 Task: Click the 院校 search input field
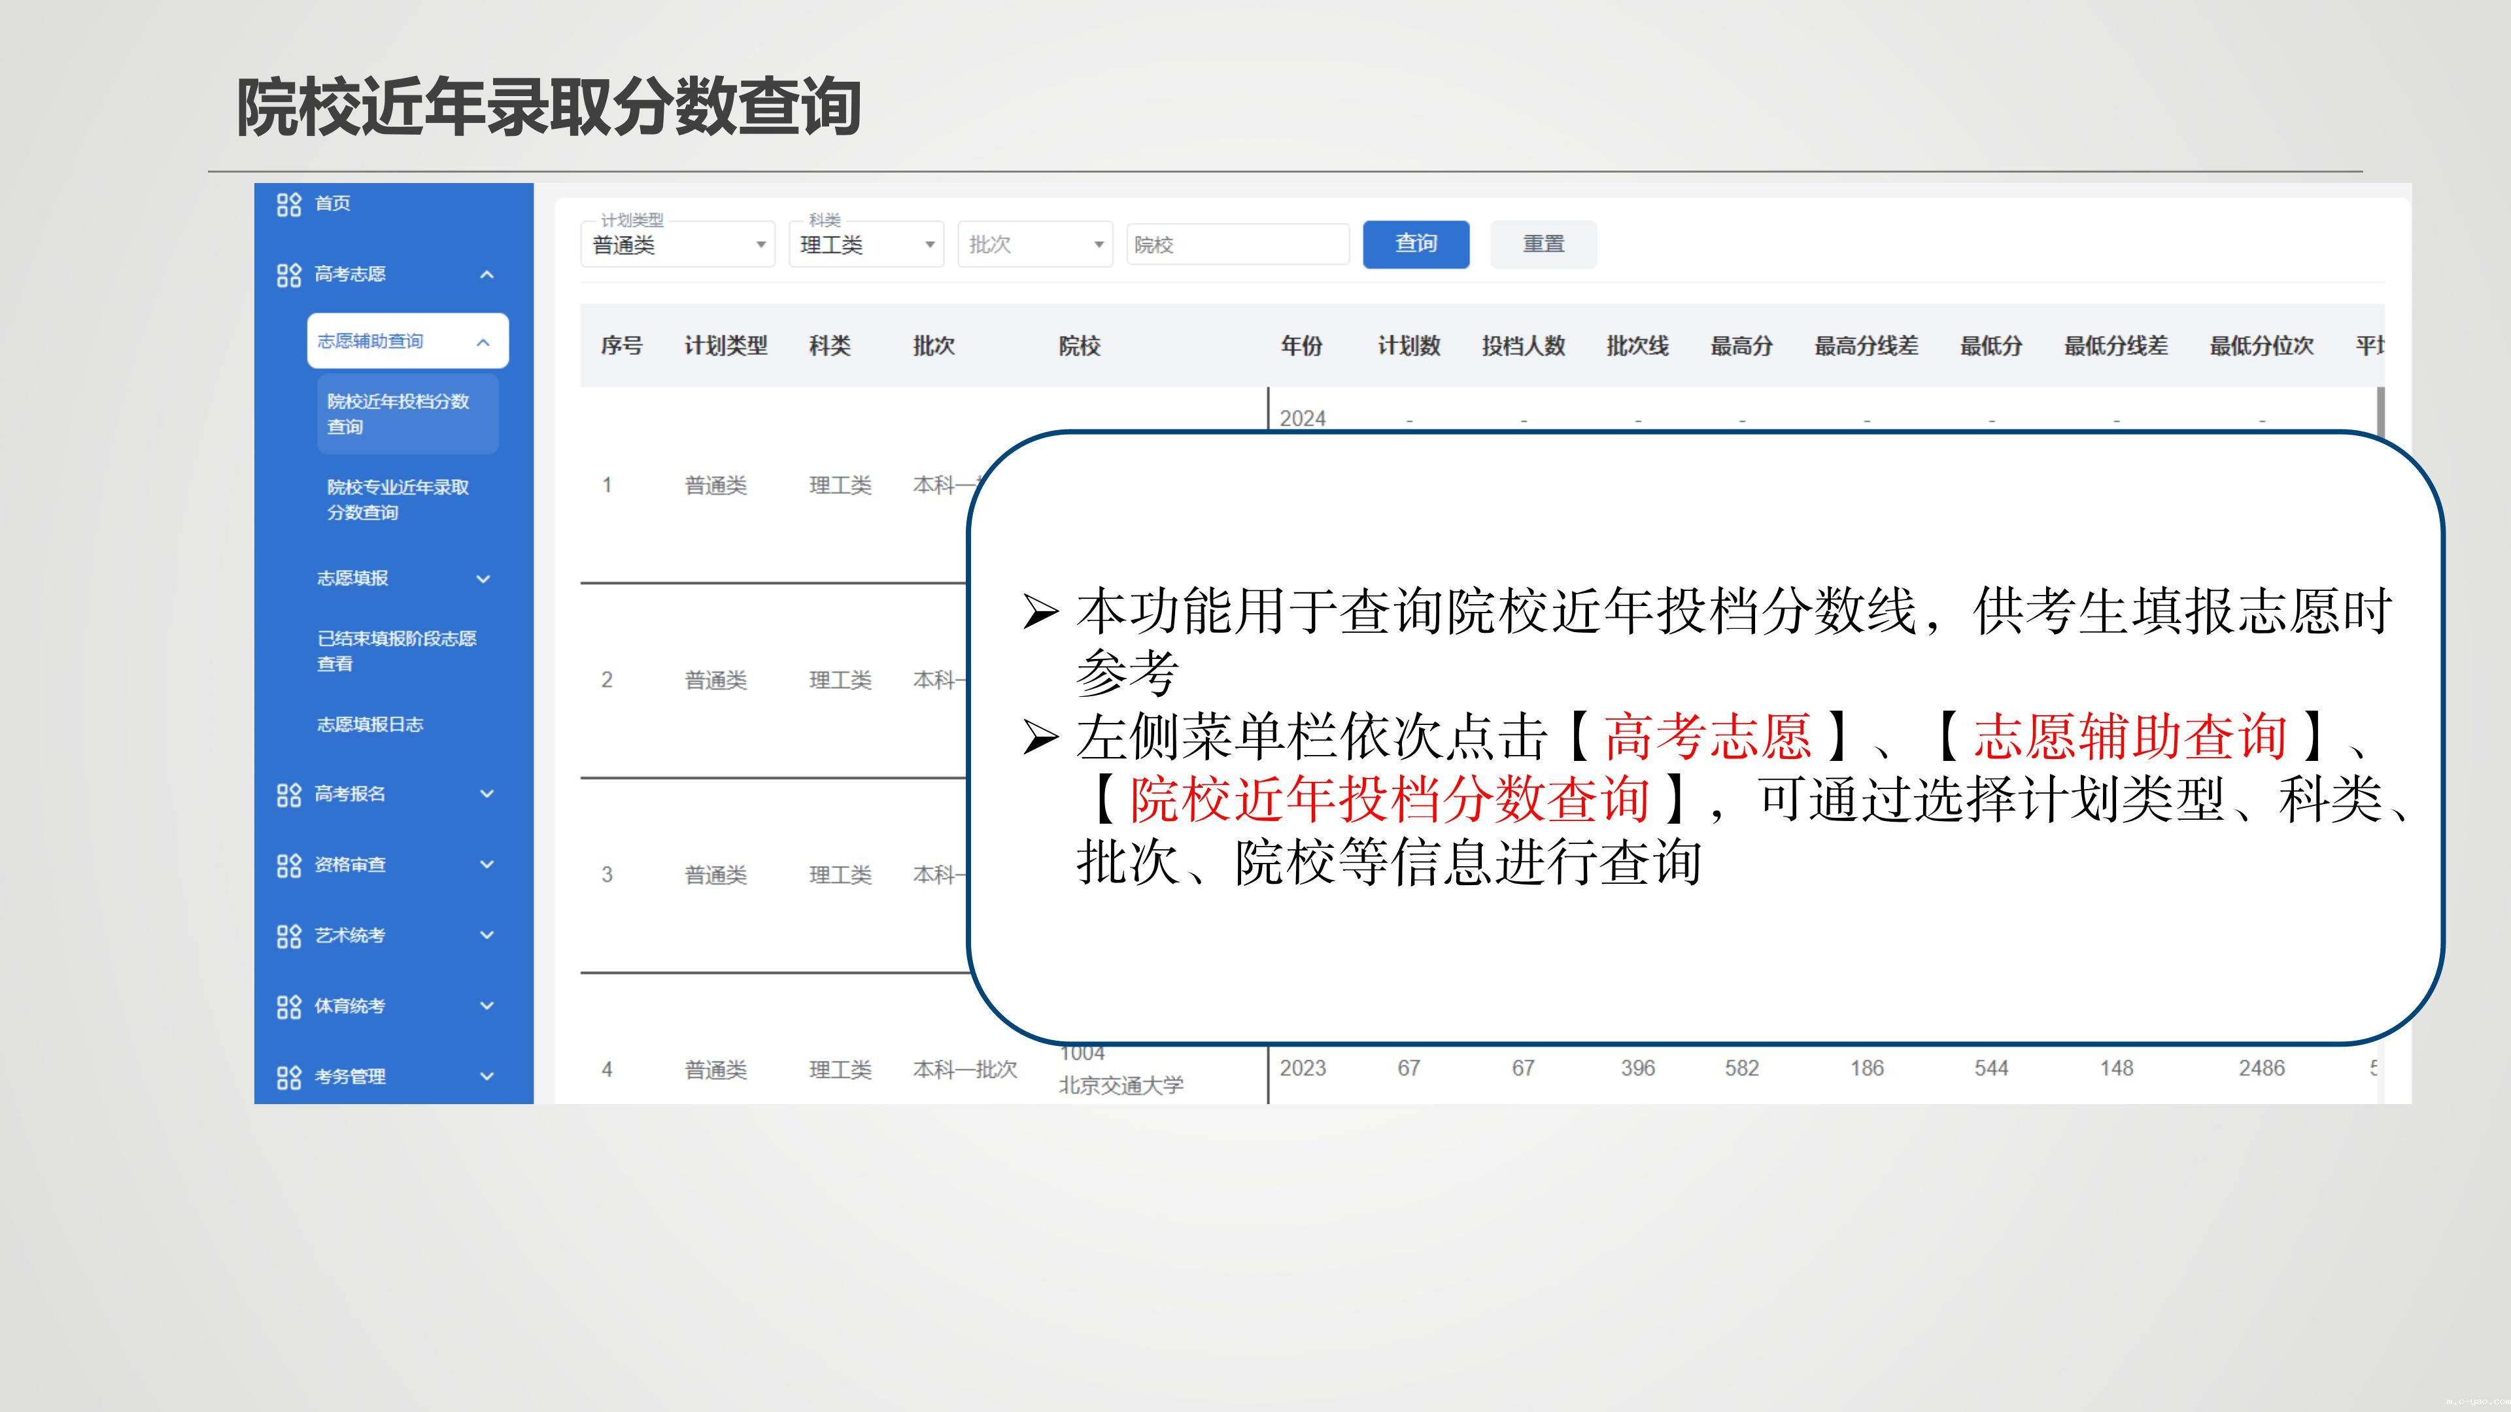[x=1237, y=244]
